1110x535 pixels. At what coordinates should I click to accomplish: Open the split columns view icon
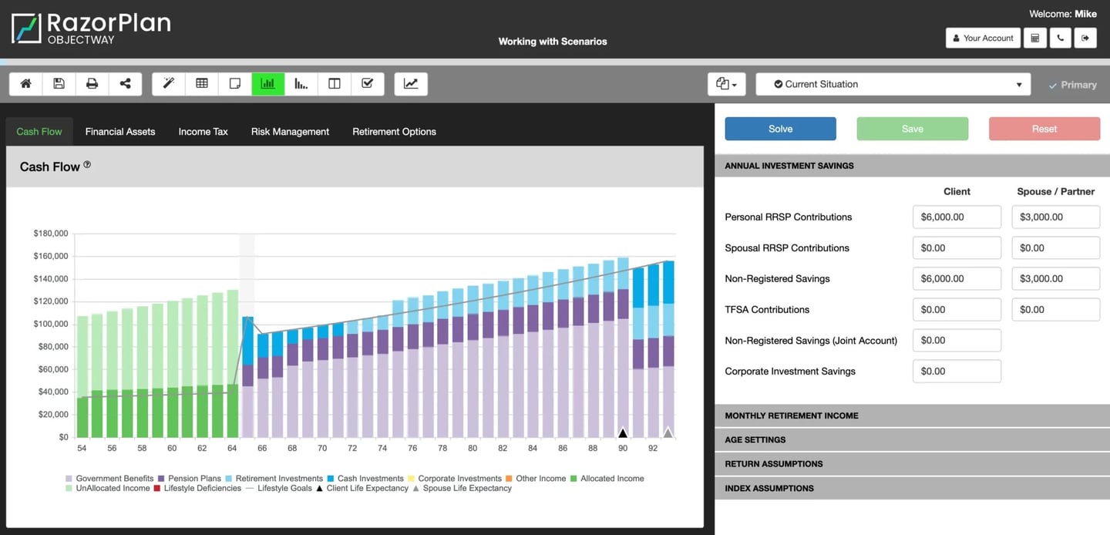335,84
